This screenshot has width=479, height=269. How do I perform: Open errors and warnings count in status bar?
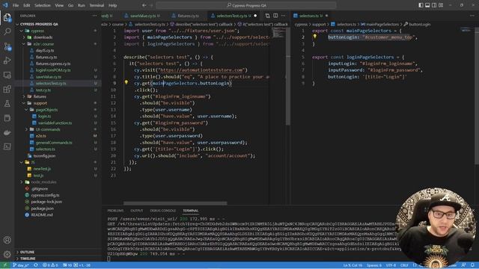coord(50,265)
